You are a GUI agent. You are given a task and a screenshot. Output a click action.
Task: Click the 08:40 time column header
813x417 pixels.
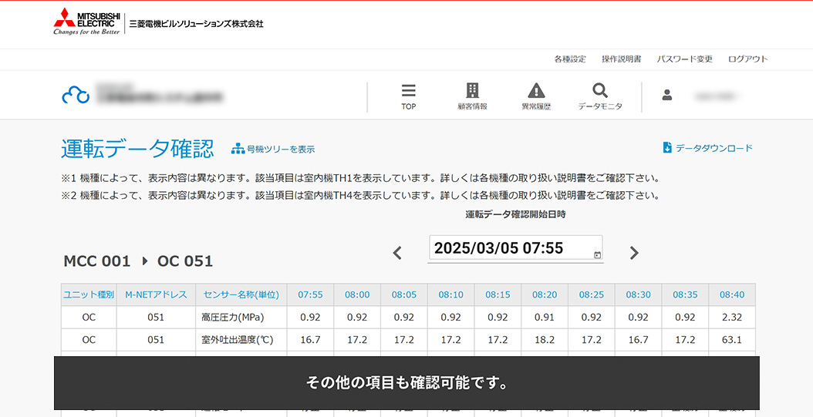click(731, 295)
